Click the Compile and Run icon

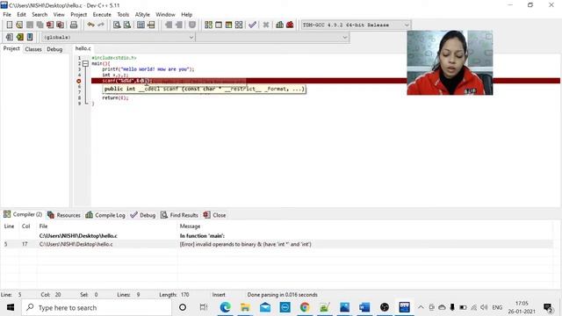coord(228,25)
